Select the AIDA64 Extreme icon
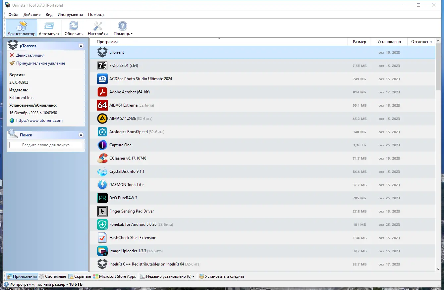Viewport: 444px width, 290px height. (x=102, y=105)
